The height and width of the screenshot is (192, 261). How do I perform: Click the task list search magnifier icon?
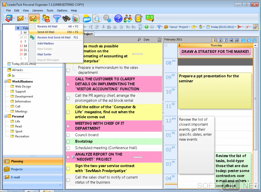pyautogui.click(x=139, y=40)
